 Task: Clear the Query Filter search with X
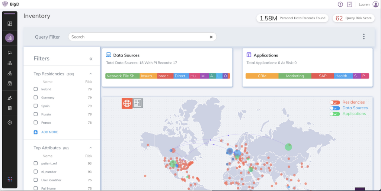pyautogui.click(x=211, y=37)
